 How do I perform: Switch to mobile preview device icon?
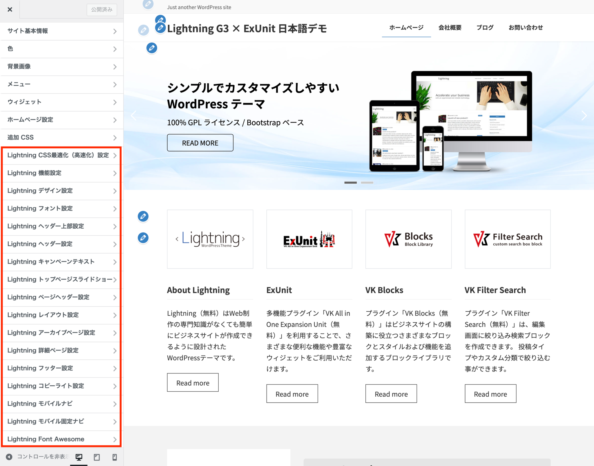[x=115, y=457]
